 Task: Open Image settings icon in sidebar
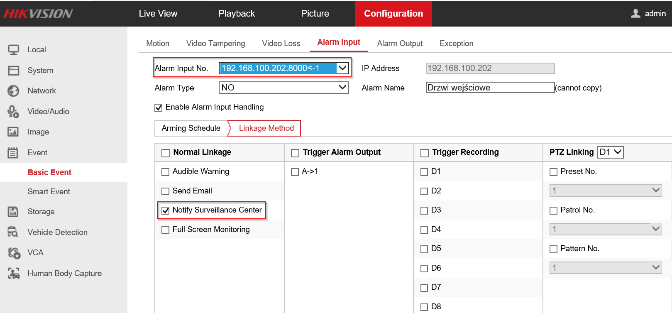point(13,132)
